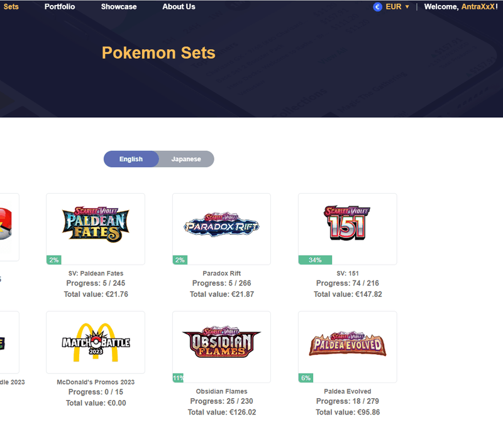
Task: Click the 34% progress bar on SV: 151
Action: (315, 260)
